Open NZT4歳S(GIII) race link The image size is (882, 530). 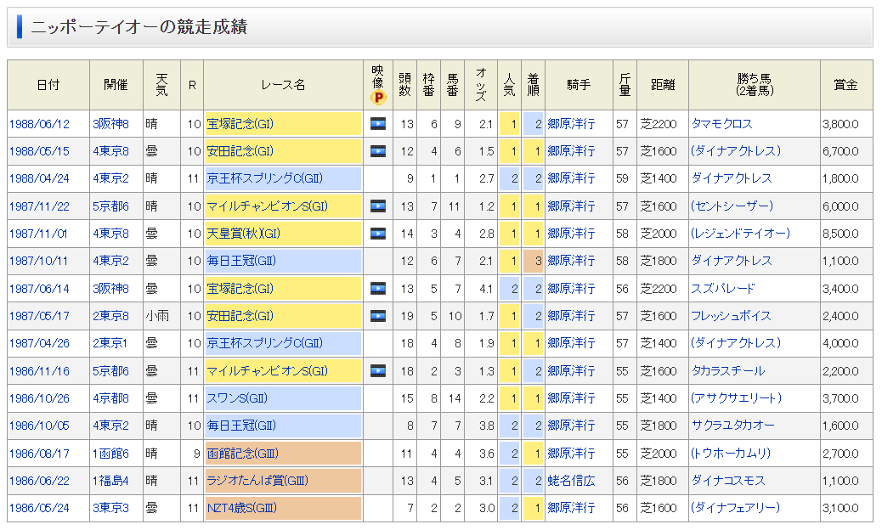tap(242, 508)
